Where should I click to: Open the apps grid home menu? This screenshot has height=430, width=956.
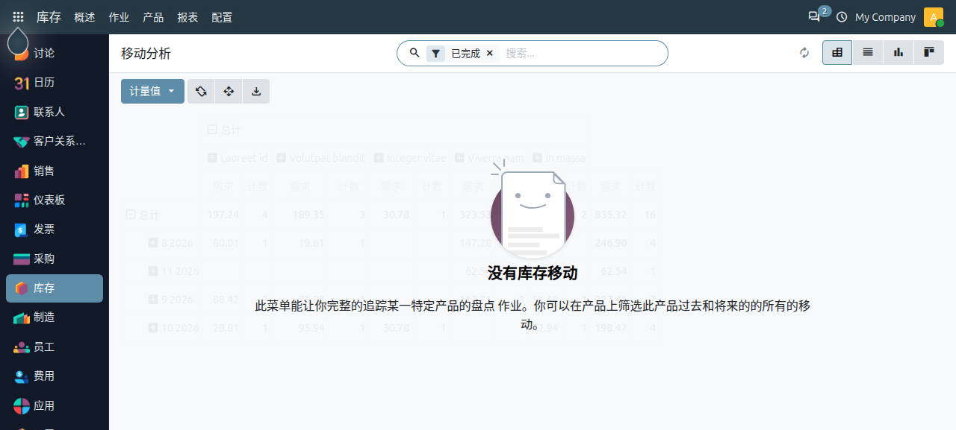18,17
